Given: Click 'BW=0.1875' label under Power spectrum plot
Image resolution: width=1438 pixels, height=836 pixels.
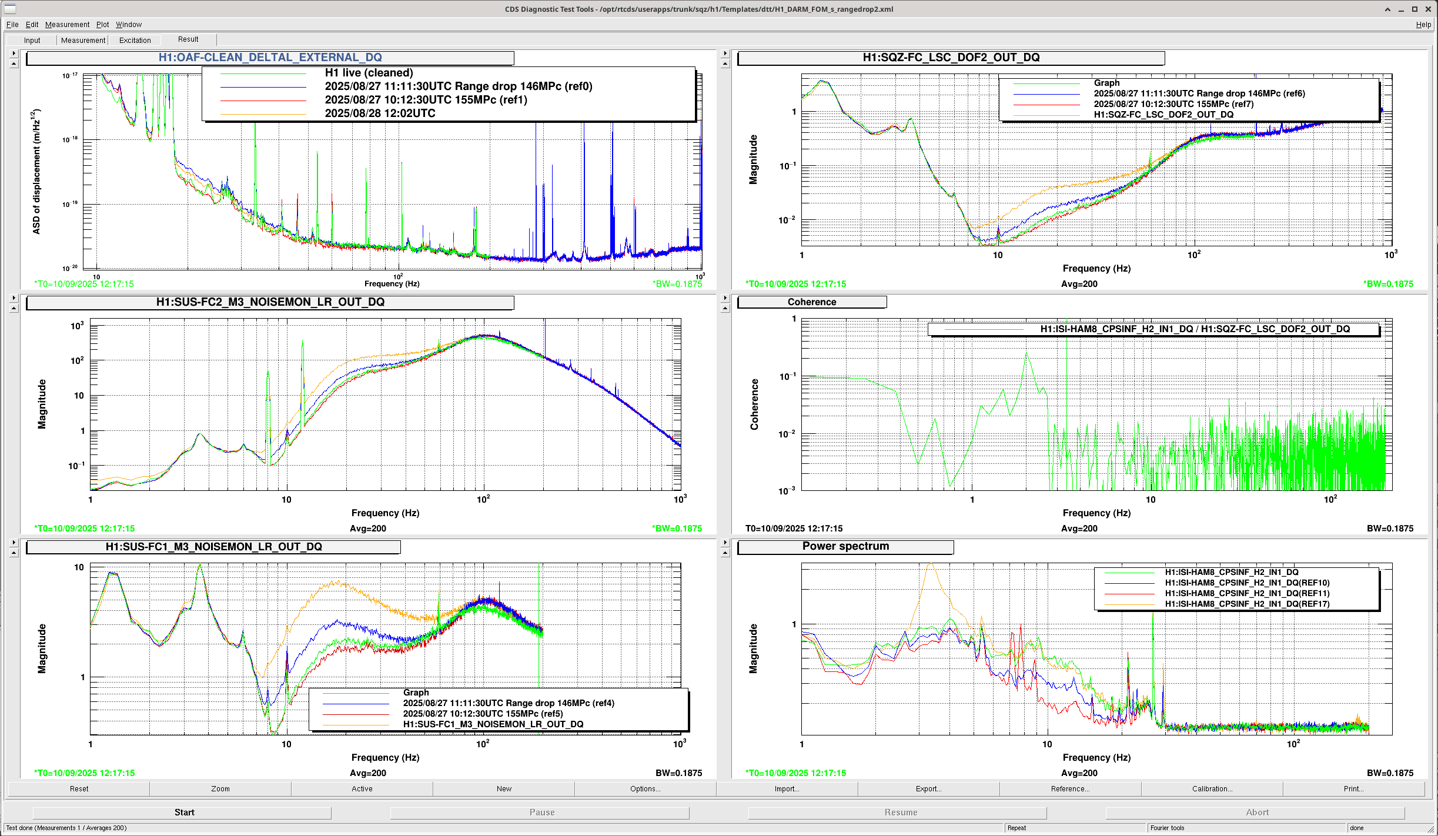Looking at the screenshot, I should (x=1390, y=773).
